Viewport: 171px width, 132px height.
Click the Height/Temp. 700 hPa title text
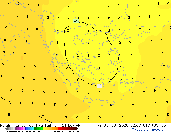click(x=22, y=126)
